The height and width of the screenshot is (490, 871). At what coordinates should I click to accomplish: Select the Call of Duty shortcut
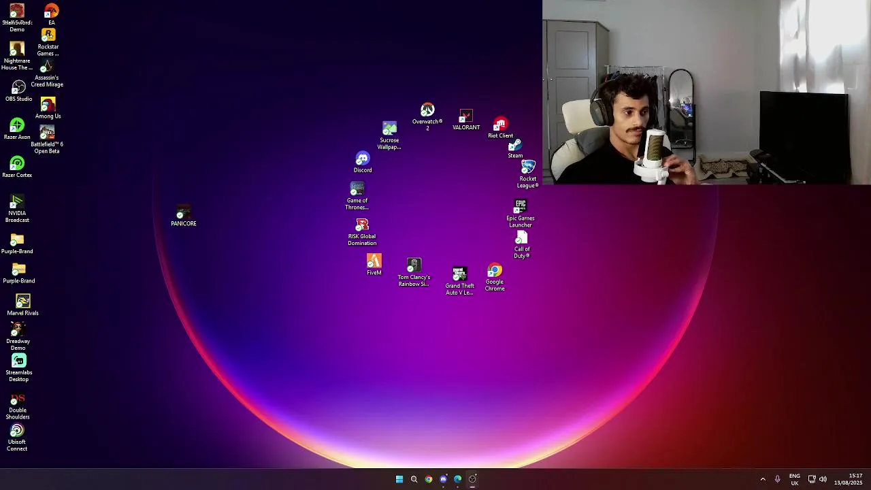522,245
